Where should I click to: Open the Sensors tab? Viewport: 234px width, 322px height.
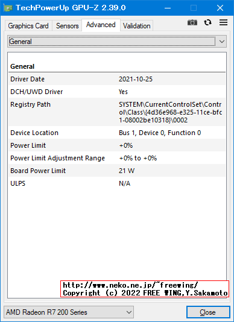click(67, 26)
